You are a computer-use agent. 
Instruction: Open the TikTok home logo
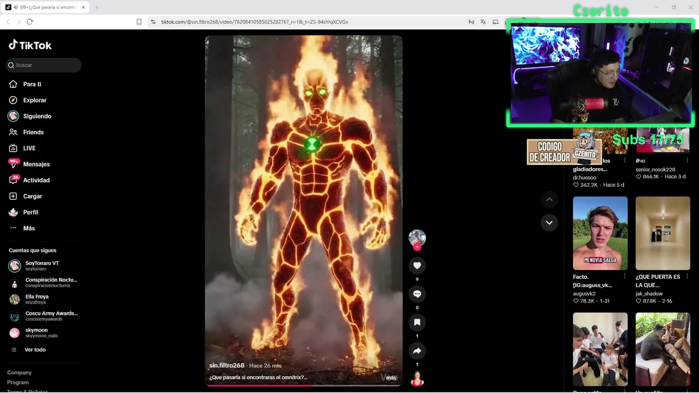(x=30, y=45)
